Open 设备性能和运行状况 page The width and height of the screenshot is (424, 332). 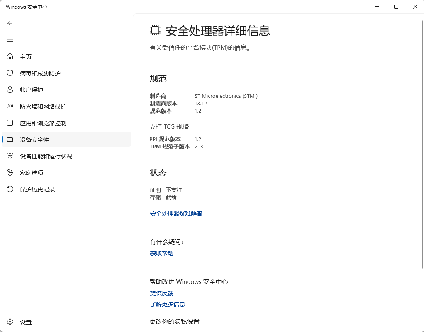pyautogui.click(x=66, y=156)
